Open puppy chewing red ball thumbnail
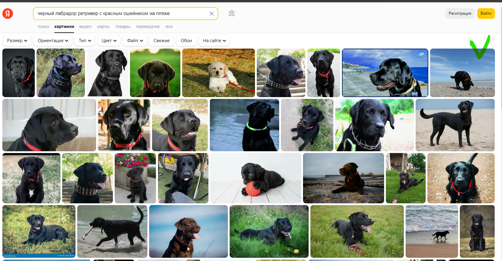502x261 pixels. [256, 178]
